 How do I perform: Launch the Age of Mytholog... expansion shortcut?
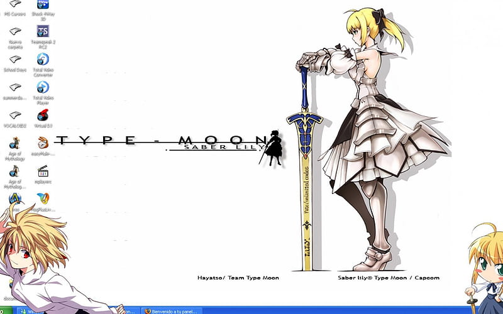click(x=14, y=177)
